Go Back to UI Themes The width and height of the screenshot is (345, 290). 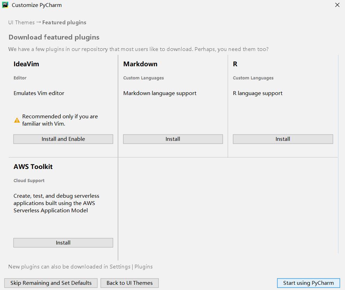click(129, 283)
